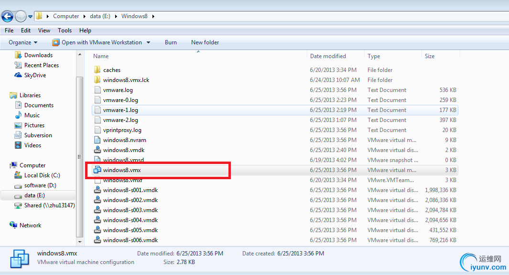509x275 pixels.
Task: Click the windows8.vmx.lck folder icon
Action: pyautogui.click(x=97, y=80)
